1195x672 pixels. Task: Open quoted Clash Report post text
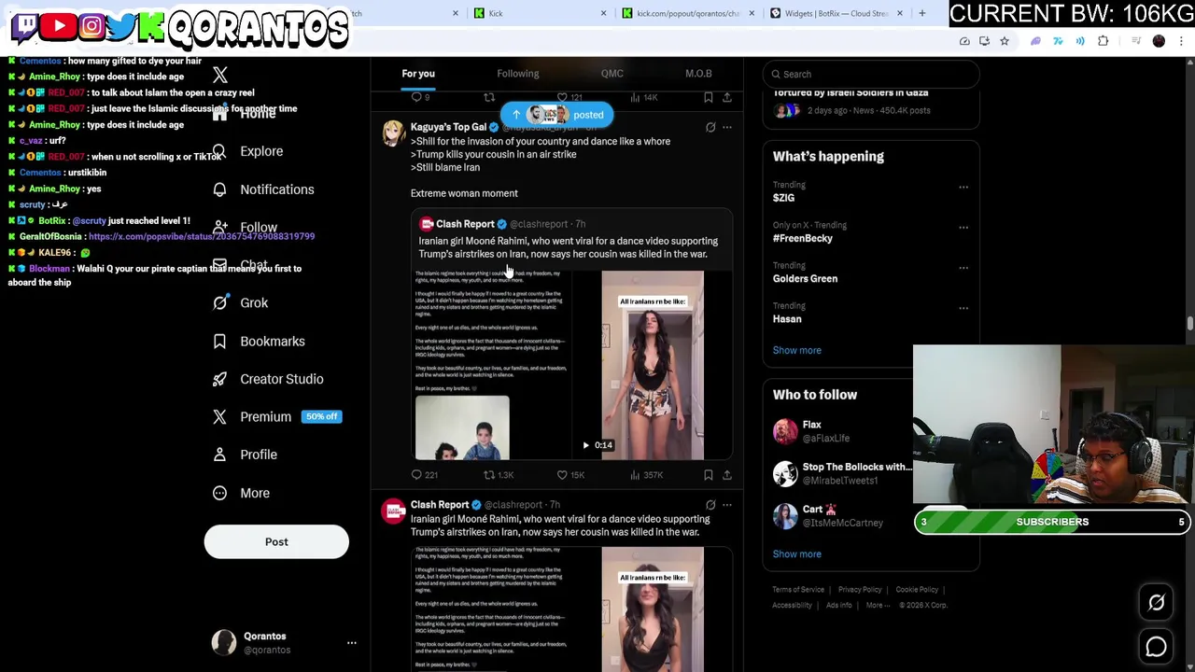pyautogui.click(x=568, y=247)
